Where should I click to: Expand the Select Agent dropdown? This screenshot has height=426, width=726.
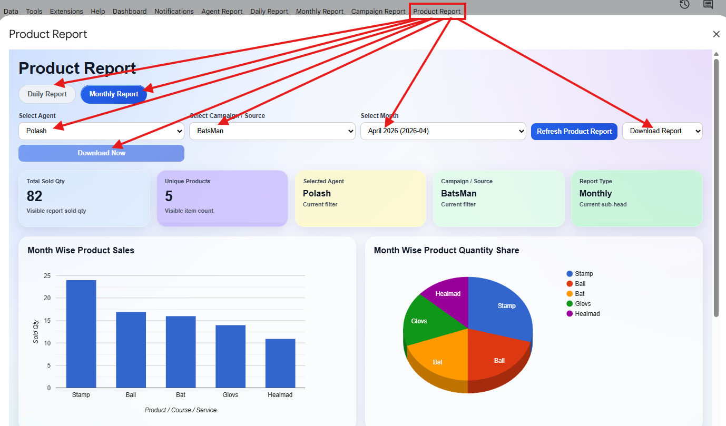(x=101, y=131)
